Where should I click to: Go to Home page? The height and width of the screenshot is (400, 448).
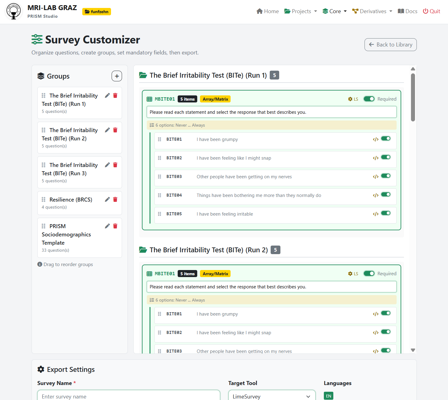[268, 11]
